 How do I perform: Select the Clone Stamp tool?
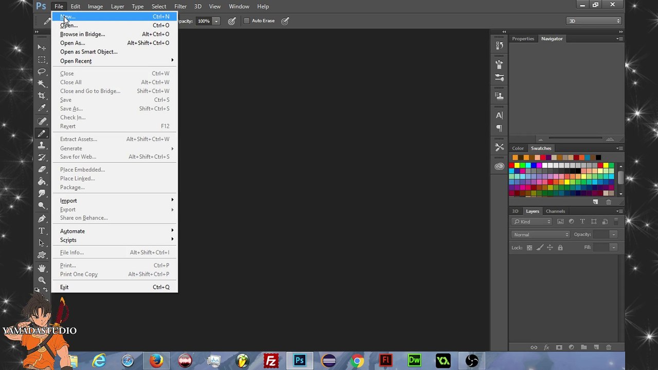(42, 145)
